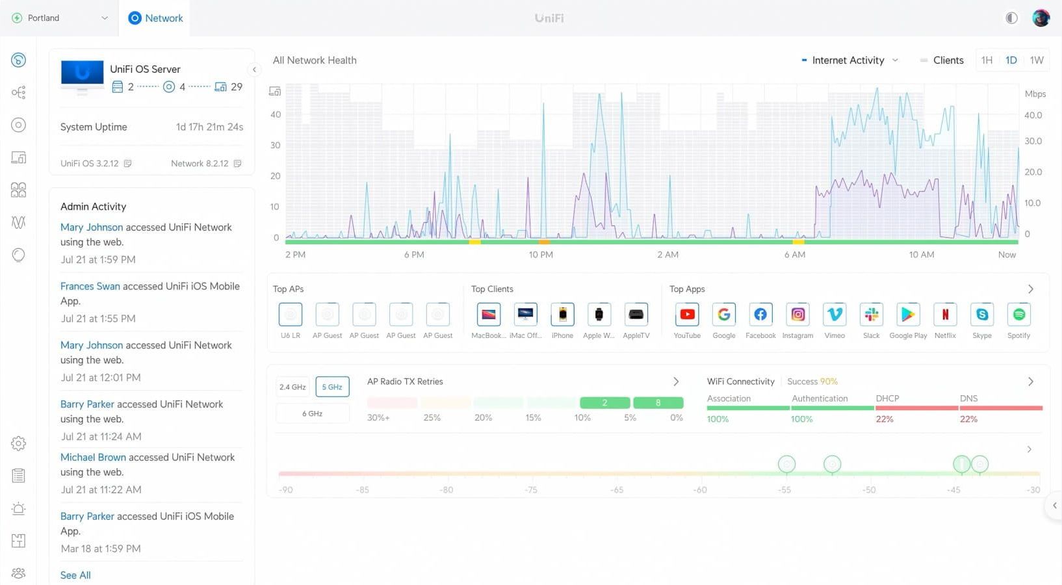Open the Alarm icon in the sidebar
The width and height of the screenshot is (1062, 585).
(18, 508)
